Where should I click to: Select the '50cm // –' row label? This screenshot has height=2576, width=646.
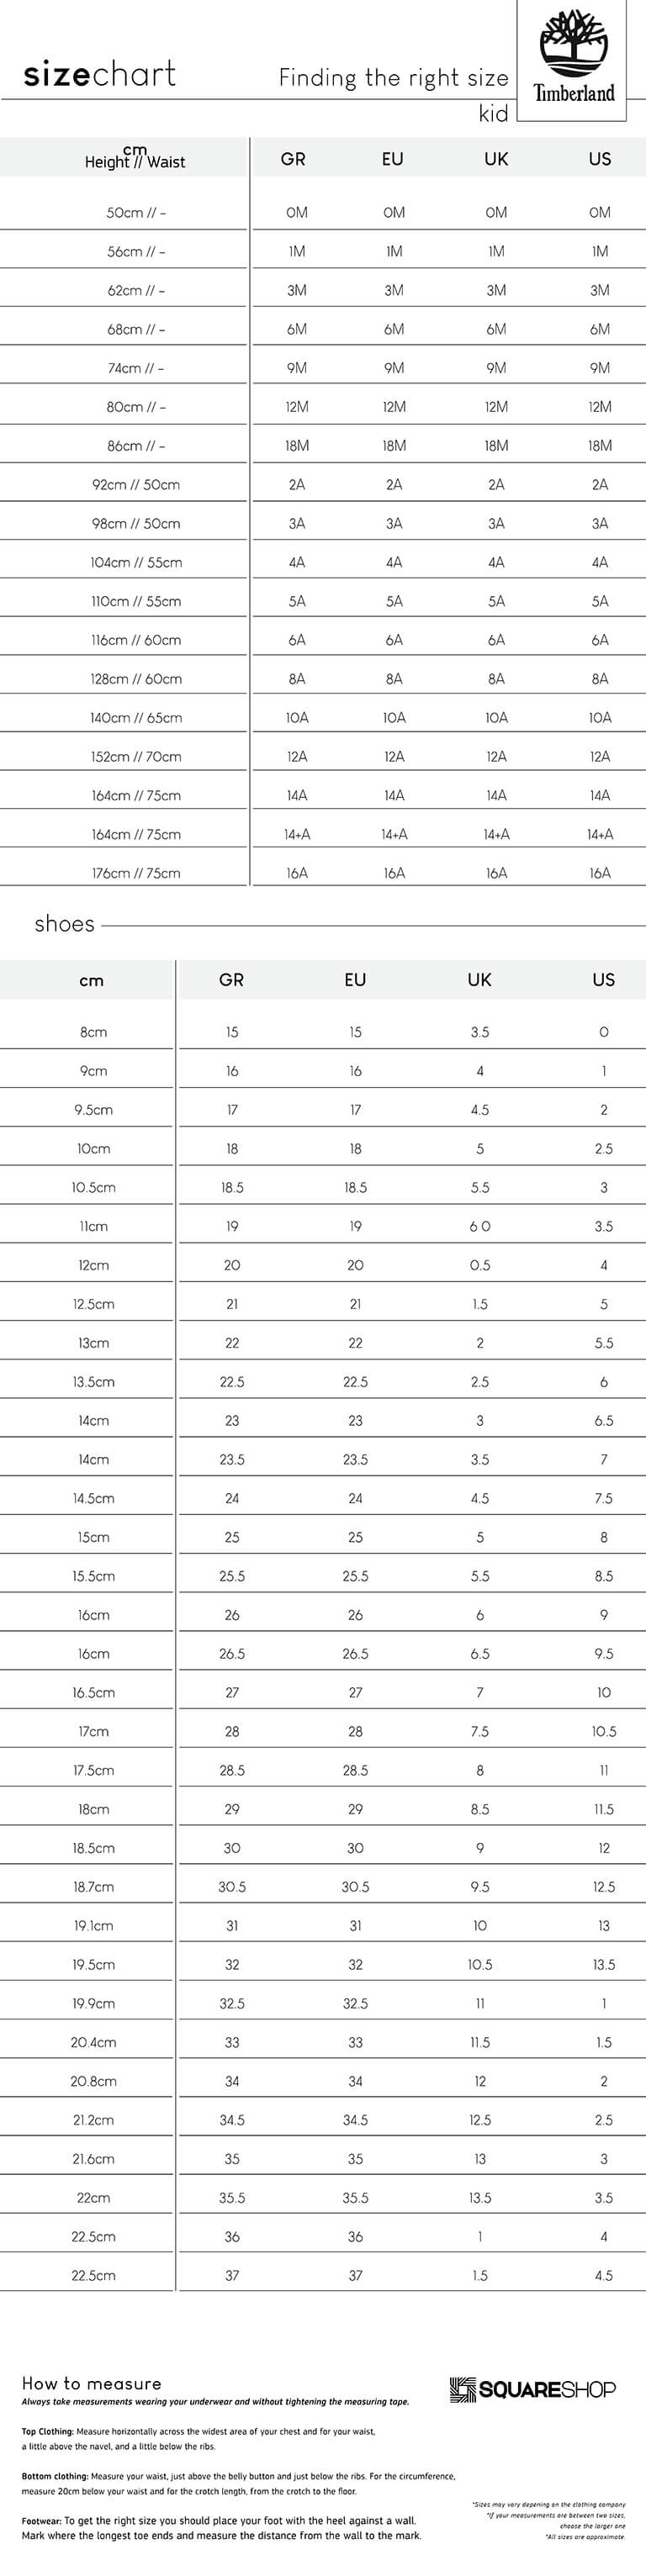[x=136, y=213]
